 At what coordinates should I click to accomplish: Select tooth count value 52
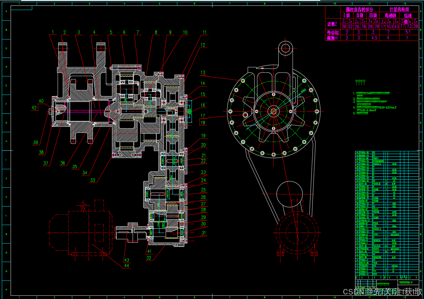click(350, 26)
